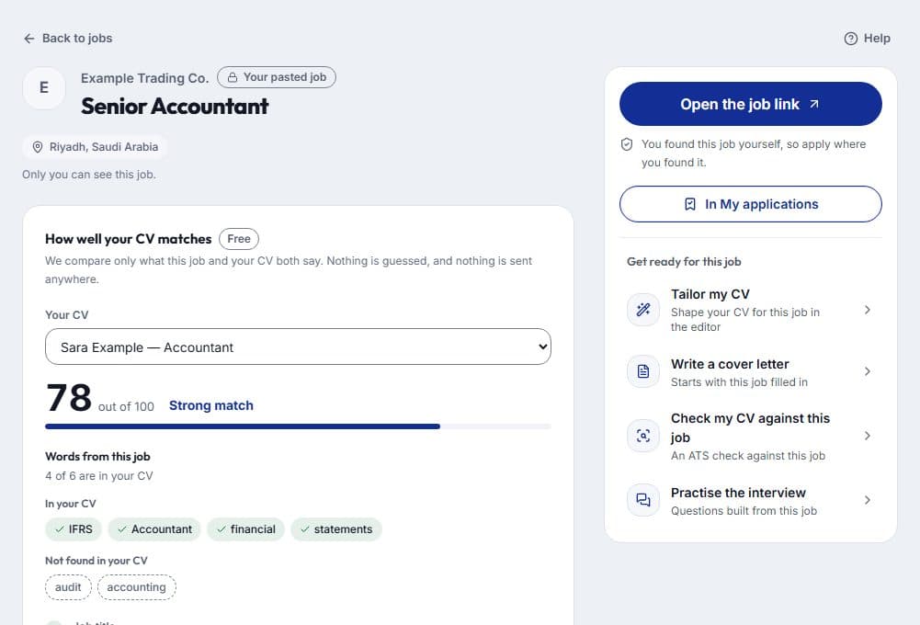Click the ATS scan icon
This screenshot has width=920, height=625.
click(643, 436)
